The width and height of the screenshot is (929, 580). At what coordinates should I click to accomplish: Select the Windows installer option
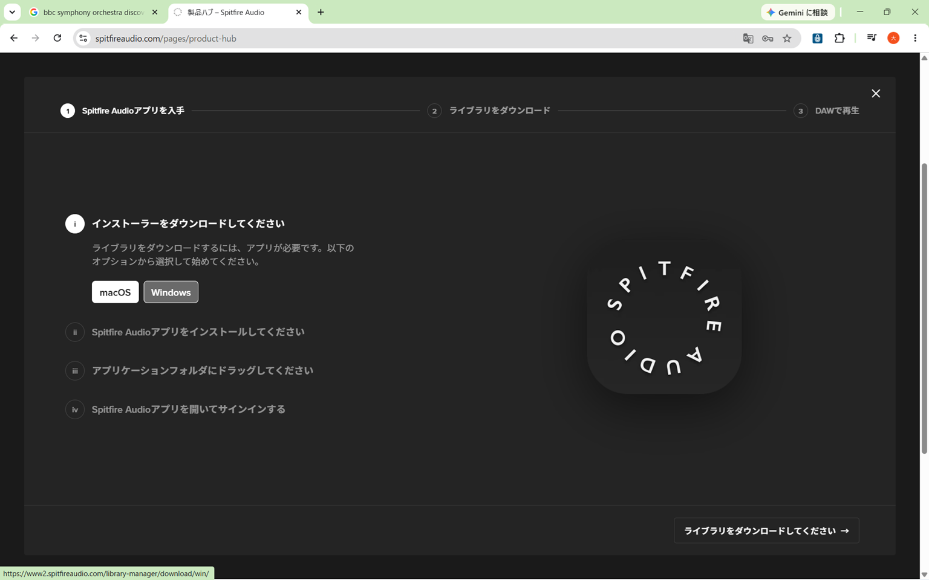[171, 292]
